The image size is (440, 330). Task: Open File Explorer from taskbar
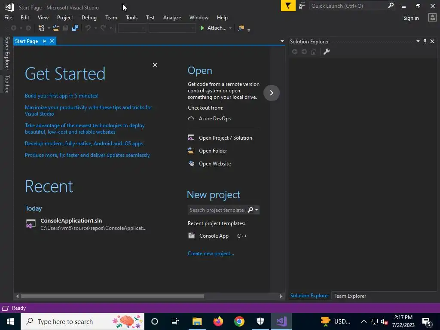197,321
